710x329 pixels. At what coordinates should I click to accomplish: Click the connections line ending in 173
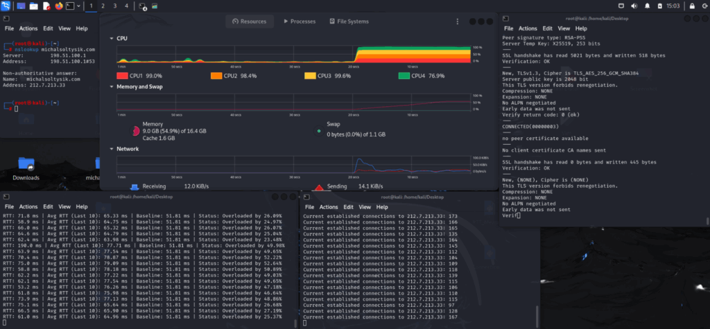(381, 216)
